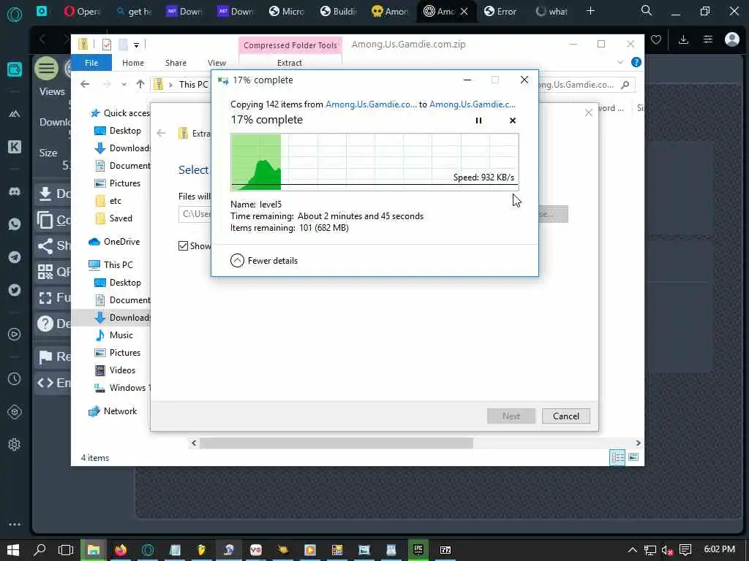The width and height of the screenshot is (749, 561).
Task: Open notification action center icon
Action: pyautogui.click(x=685, y=550)
